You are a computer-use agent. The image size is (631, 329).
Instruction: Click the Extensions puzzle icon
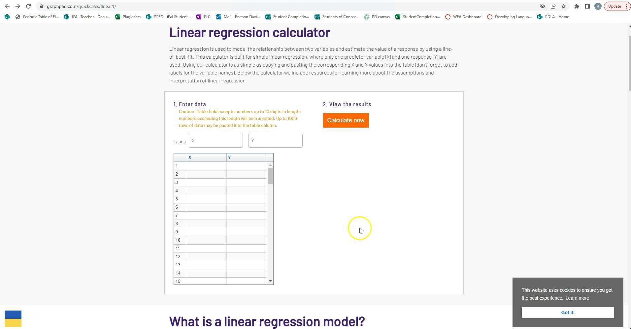pos(577,6)
